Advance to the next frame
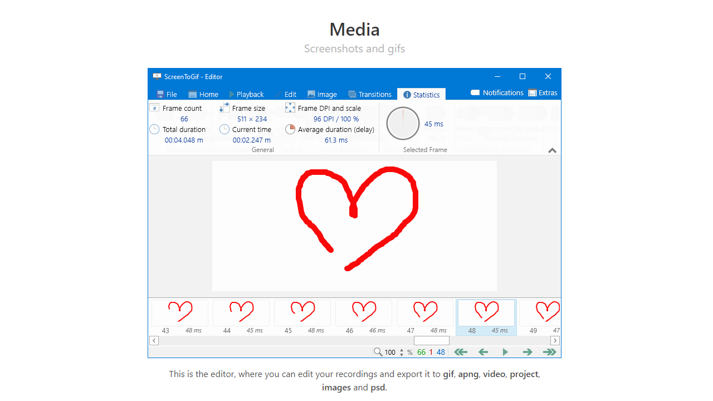Viewport: 713px width, 401px height. coord(527,352)
